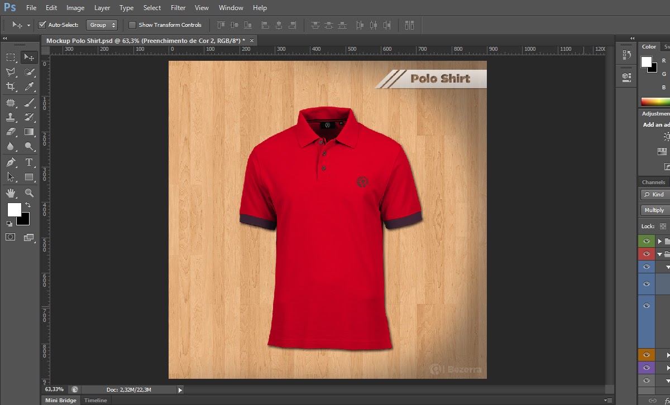Click the Mini Bridge button

tap(60, 400)
